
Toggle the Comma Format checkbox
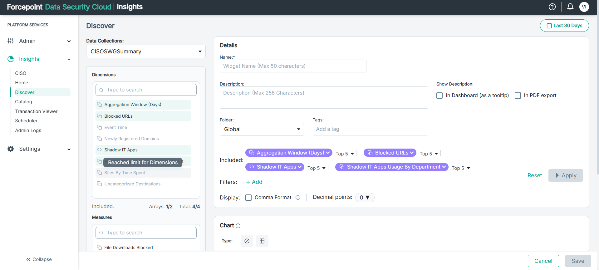click(248, 198)
